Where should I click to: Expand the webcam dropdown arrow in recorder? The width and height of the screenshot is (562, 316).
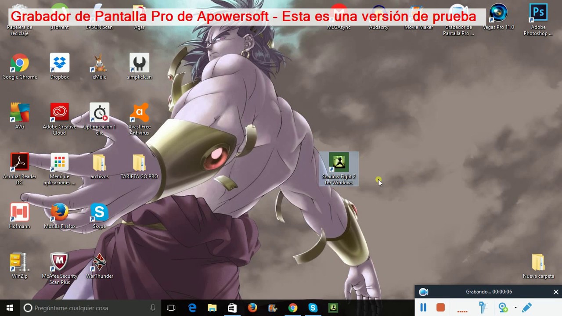pyautogui.click(x=515, y=308)
